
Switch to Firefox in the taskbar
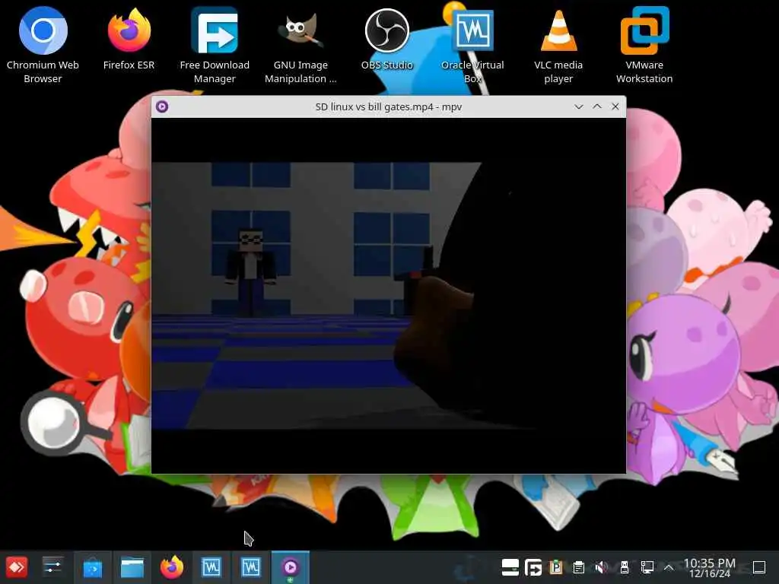pyautogui.click(x=172, y=567)
